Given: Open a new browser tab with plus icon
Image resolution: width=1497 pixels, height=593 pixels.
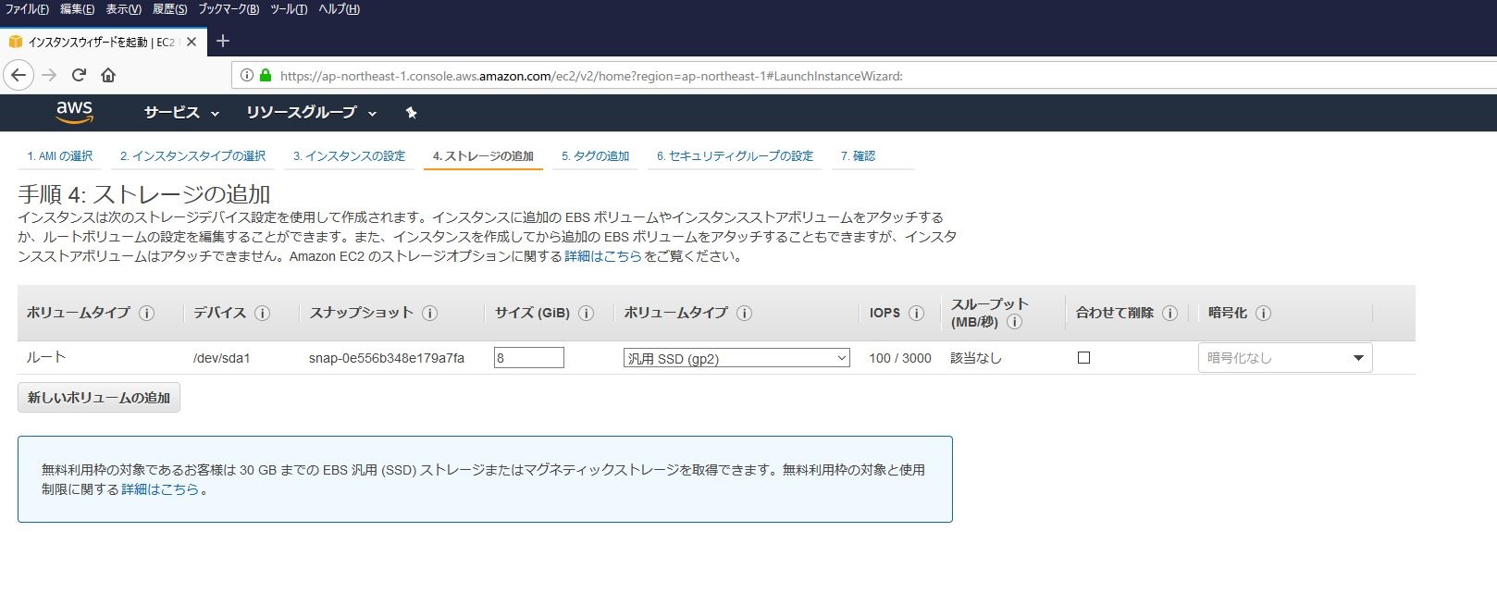Looking at the screenshot, I should (x=222, y=41).
